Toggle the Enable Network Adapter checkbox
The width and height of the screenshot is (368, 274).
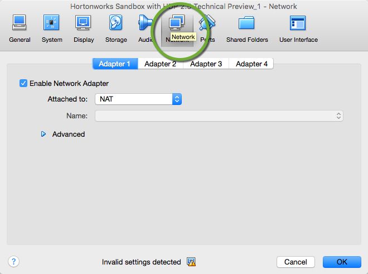coord(23,83)
